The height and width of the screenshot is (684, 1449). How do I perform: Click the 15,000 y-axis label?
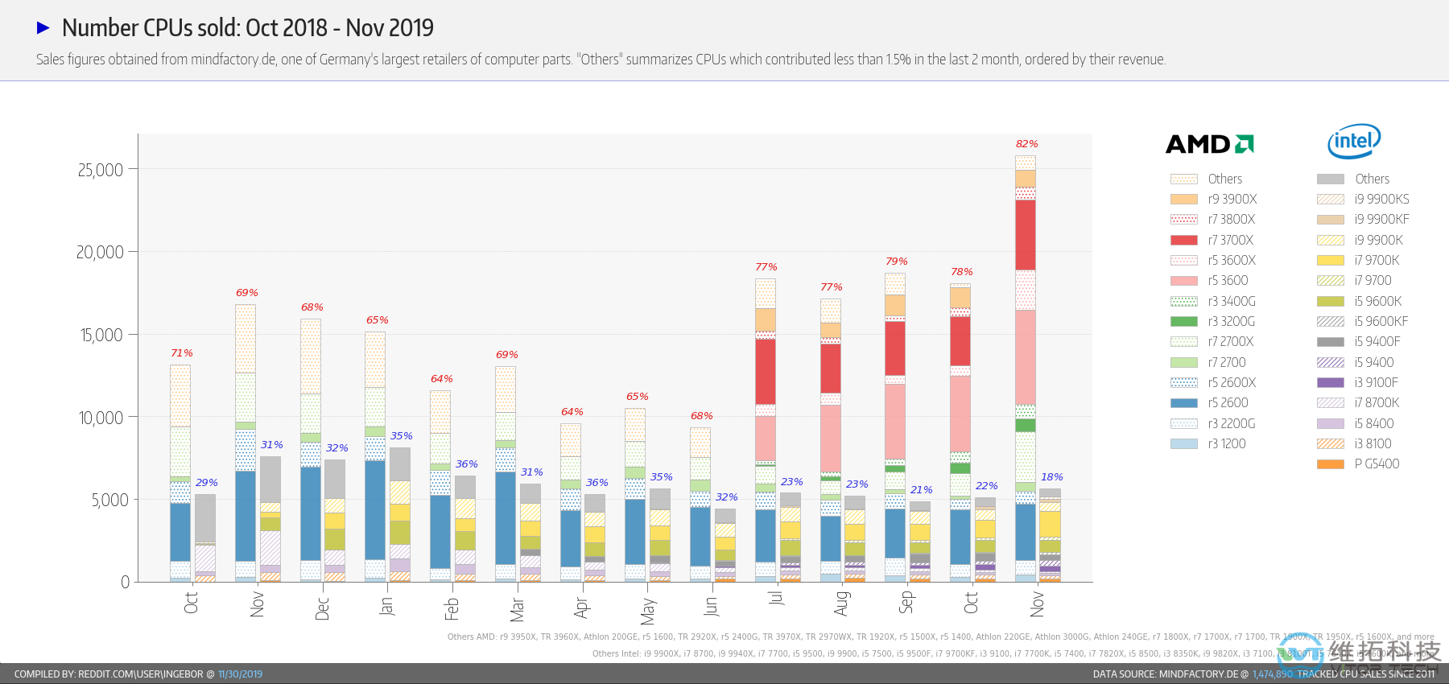click(101, 335)
